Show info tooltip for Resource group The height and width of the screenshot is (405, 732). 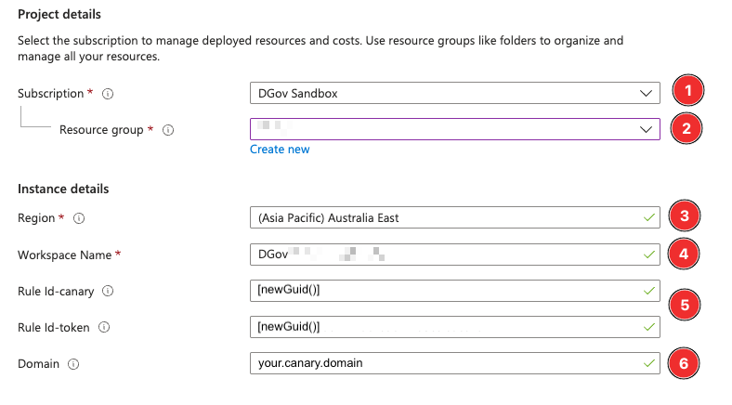168,130
